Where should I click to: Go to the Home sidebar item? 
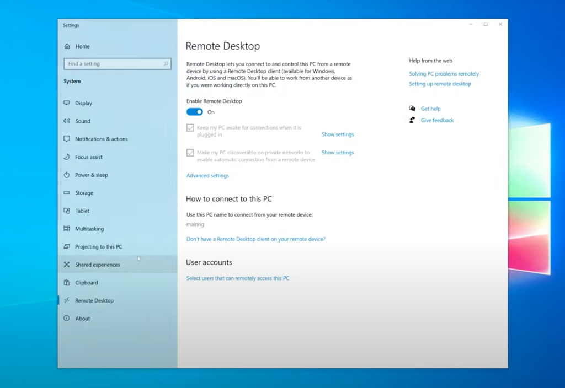[x=82, y=46]
